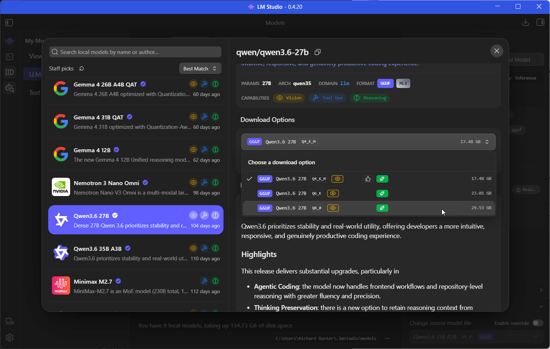
Task: Toggle the left sidebar panel icon
Action: tap(9, 23)
